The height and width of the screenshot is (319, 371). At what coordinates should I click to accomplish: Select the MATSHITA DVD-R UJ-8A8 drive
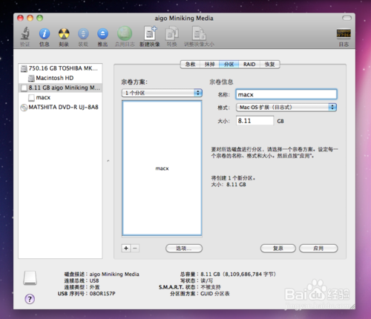click(60, 107)
